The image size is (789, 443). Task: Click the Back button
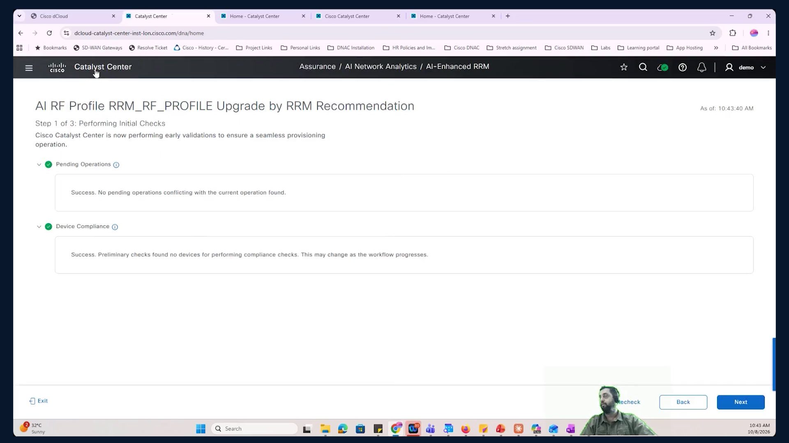(x=683, y=402)
